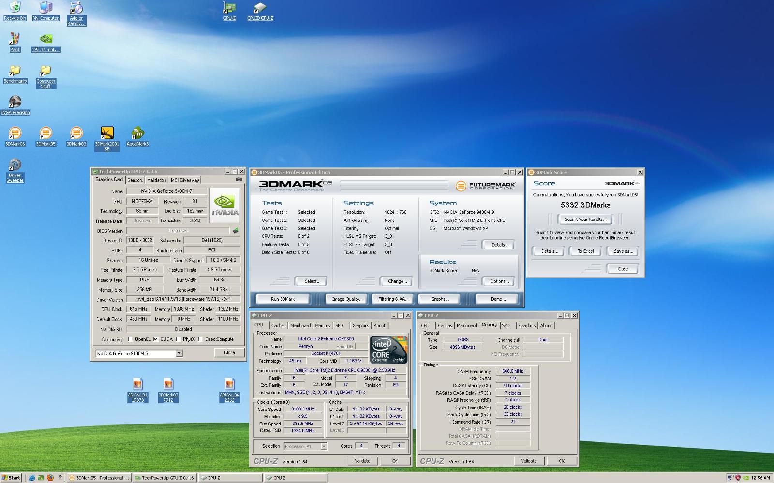Launch the 3DMark06 desktop shortcut

[x=15, y=136]
